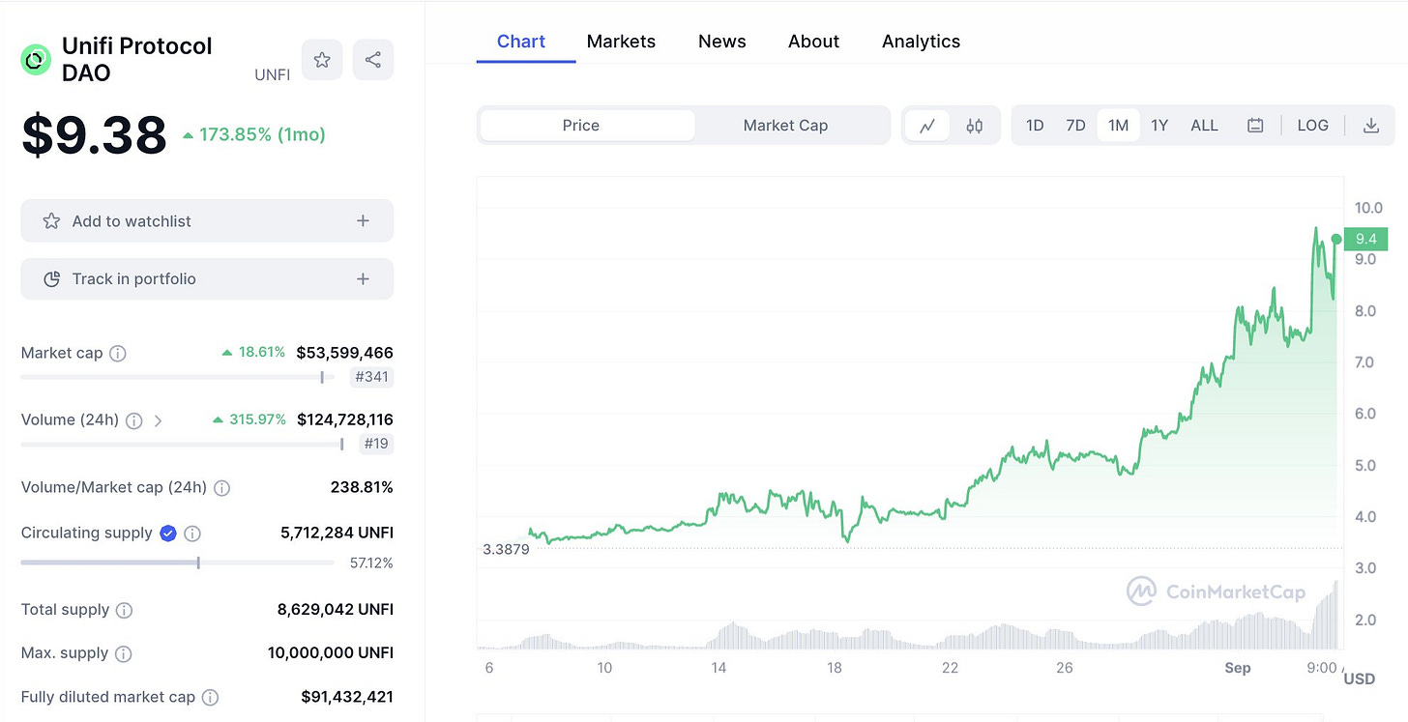This screenshot has width=1408, height=722.
Task: Set chart range to 1D
Action: point(1035,126)
